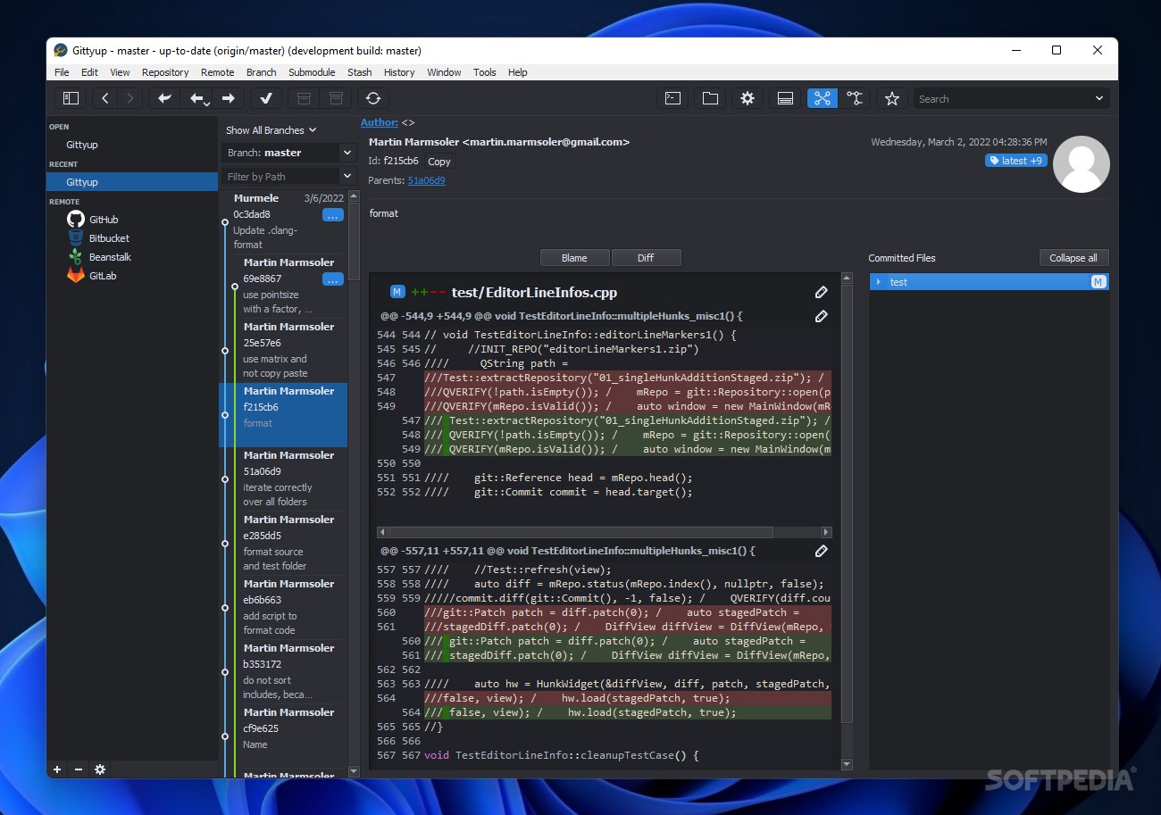The image size is (1161, 815).
Task: Select commit 25e57e6 use matrix
Action: [x=284, y=351]
